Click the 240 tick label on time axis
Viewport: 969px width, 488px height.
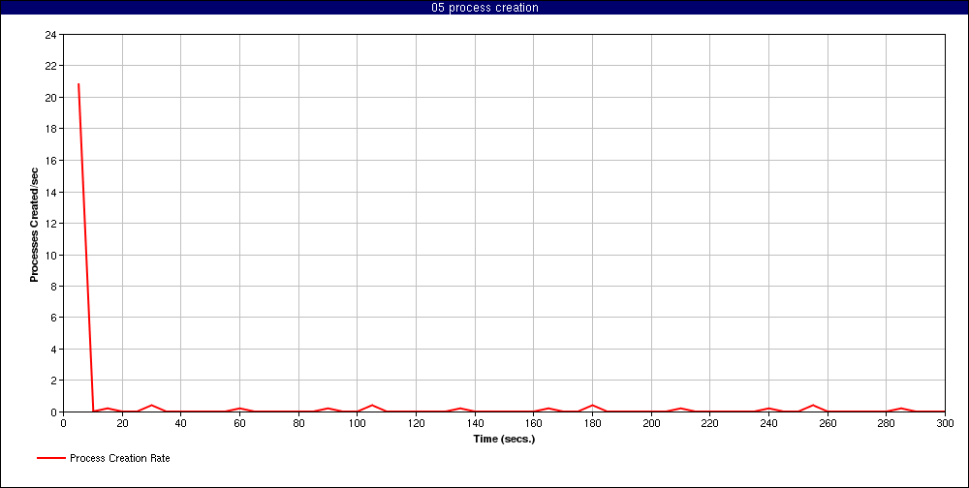pyautogui.click(x=768, y=423)
